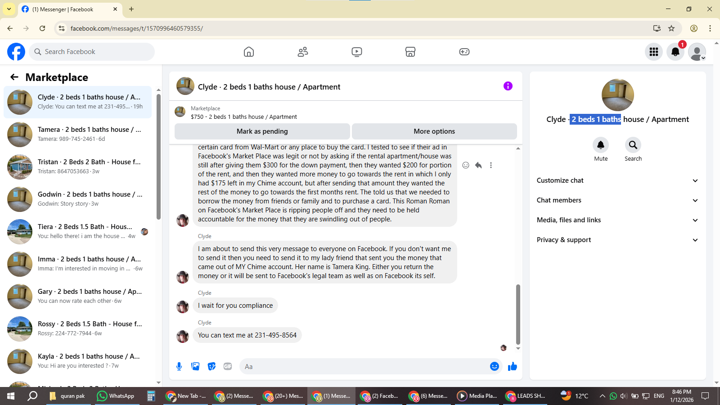Expand Chat members section
This screenshot has height=405, width=720.
[x=617, y=200]
